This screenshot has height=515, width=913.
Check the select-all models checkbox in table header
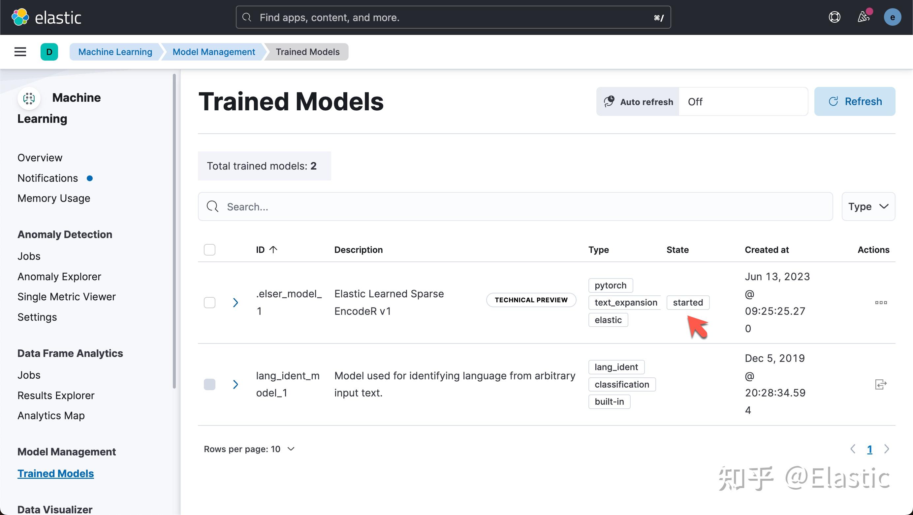pyautogui.click(x=209, y=249)
